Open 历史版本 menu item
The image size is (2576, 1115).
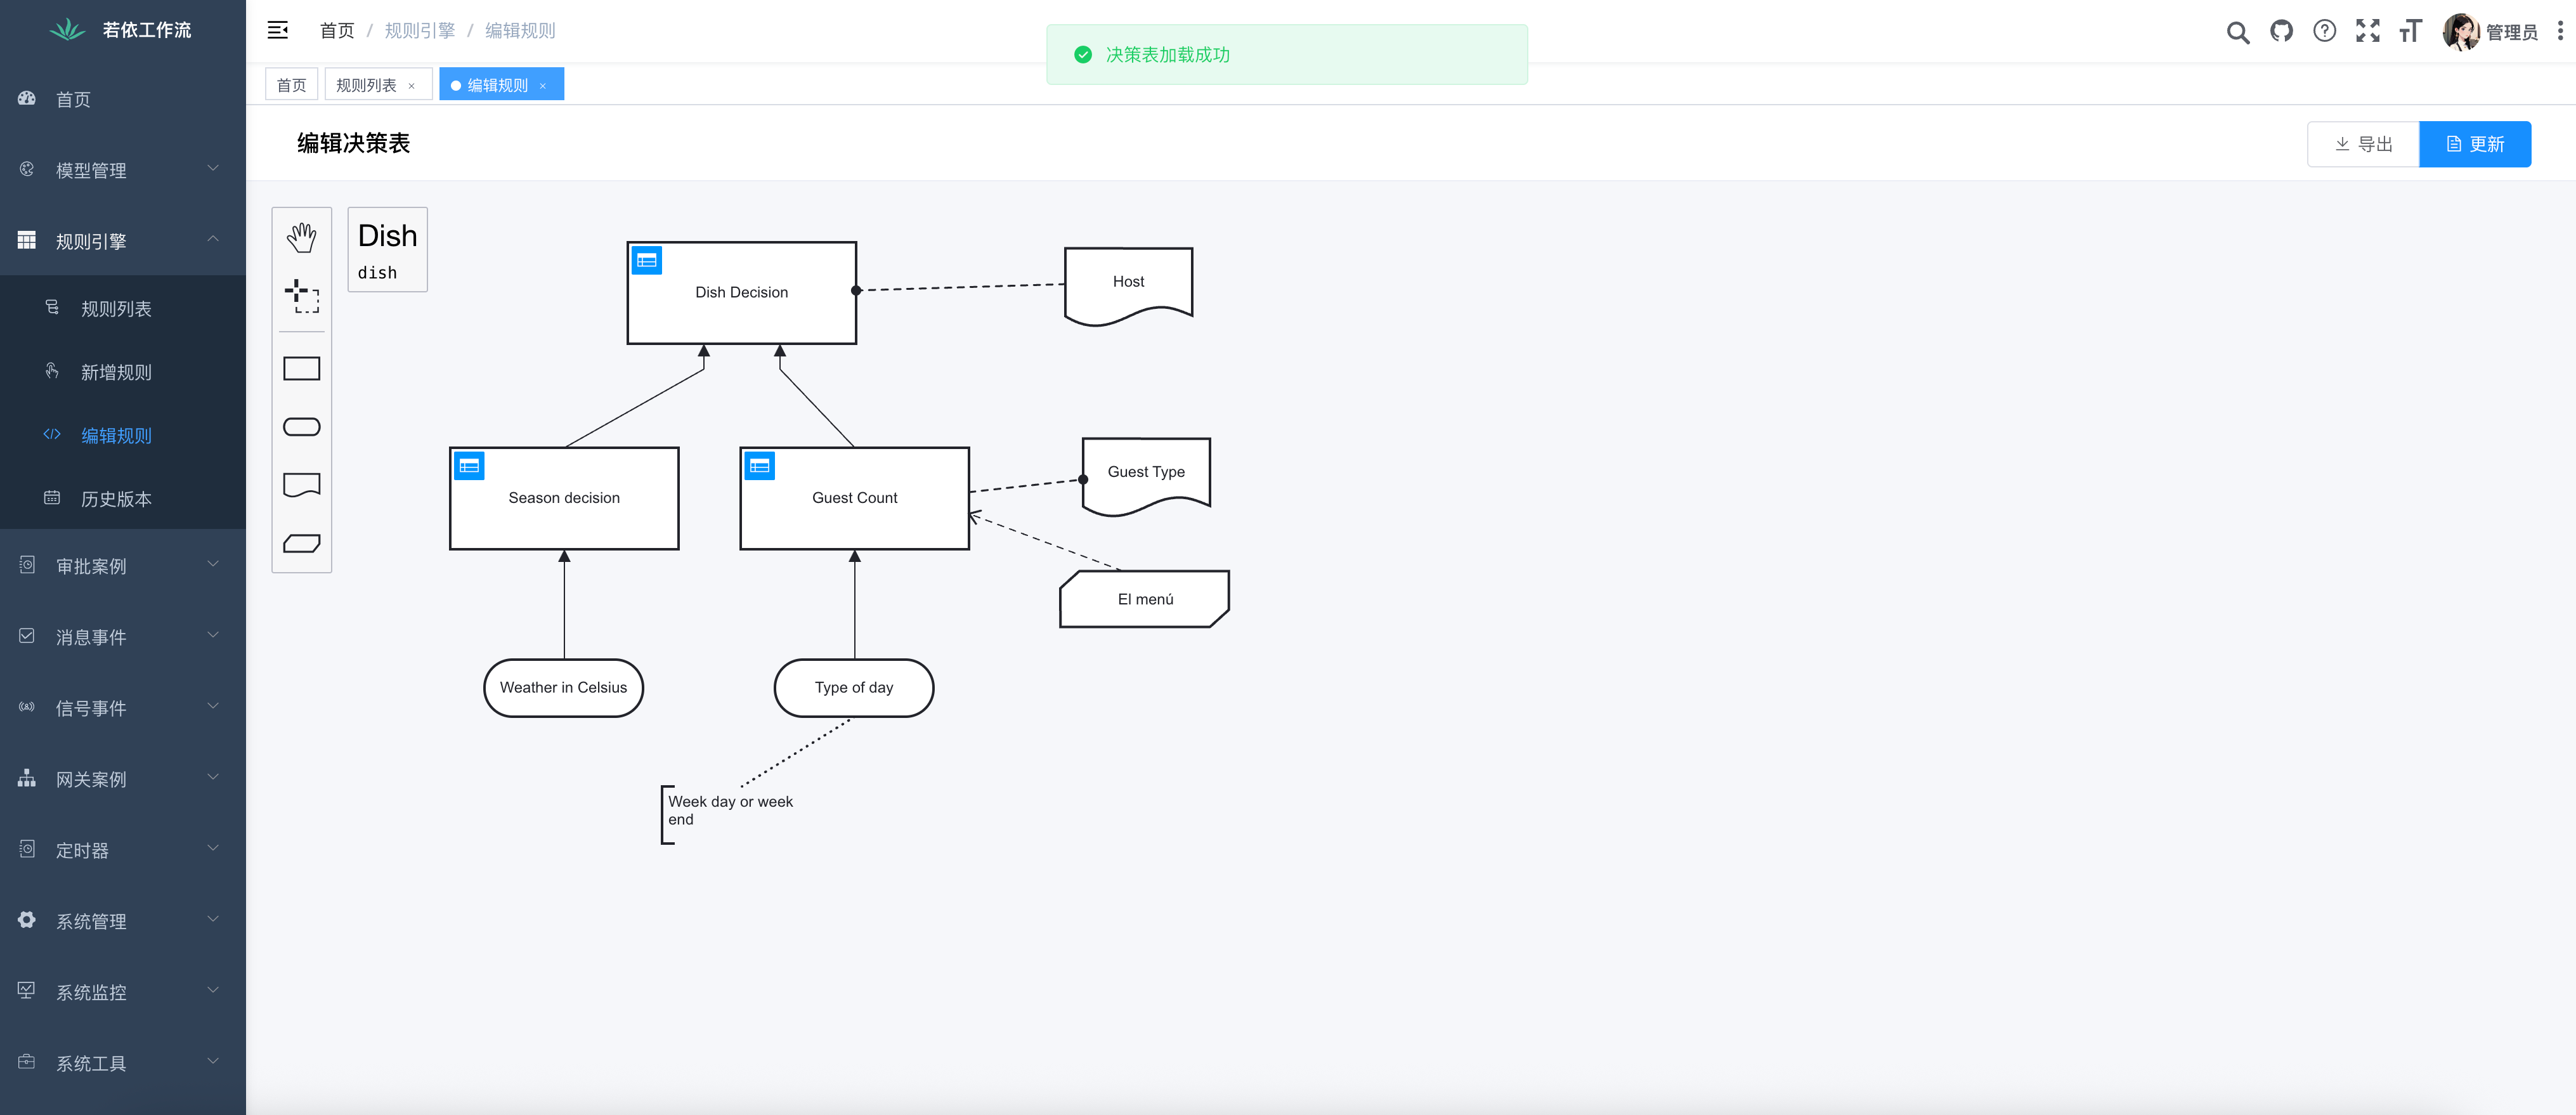click(x=116, y=499)
